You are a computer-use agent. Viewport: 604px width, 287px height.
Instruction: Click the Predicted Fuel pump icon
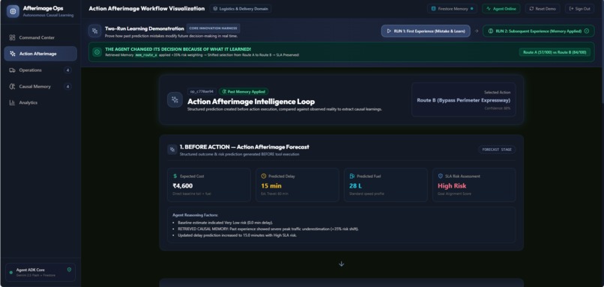[352, 176]
